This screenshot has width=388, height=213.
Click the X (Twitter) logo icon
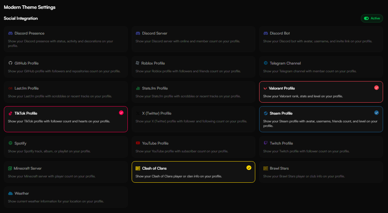pyautogui.click(x=138, y=113)
